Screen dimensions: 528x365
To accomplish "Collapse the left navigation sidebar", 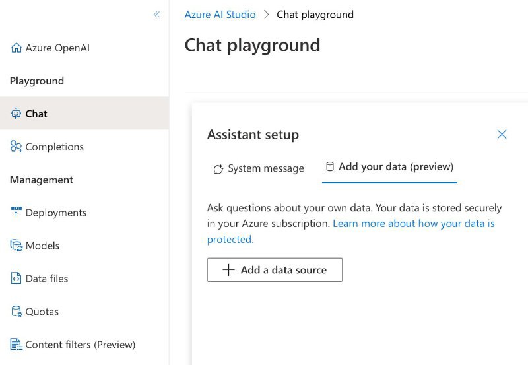I will pos(156,14).
